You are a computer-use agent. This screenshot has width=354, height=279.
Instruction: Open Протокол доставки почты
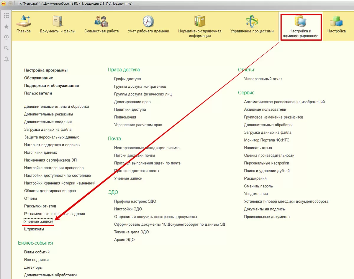(137, 171)
